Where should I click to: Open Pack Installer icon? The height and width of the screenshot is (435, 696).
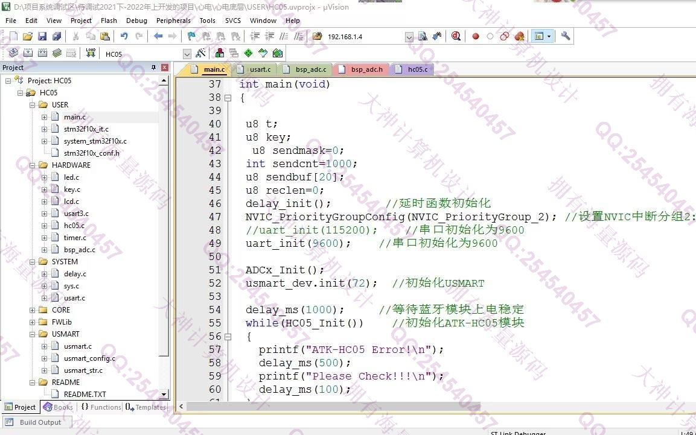(278, 53)
